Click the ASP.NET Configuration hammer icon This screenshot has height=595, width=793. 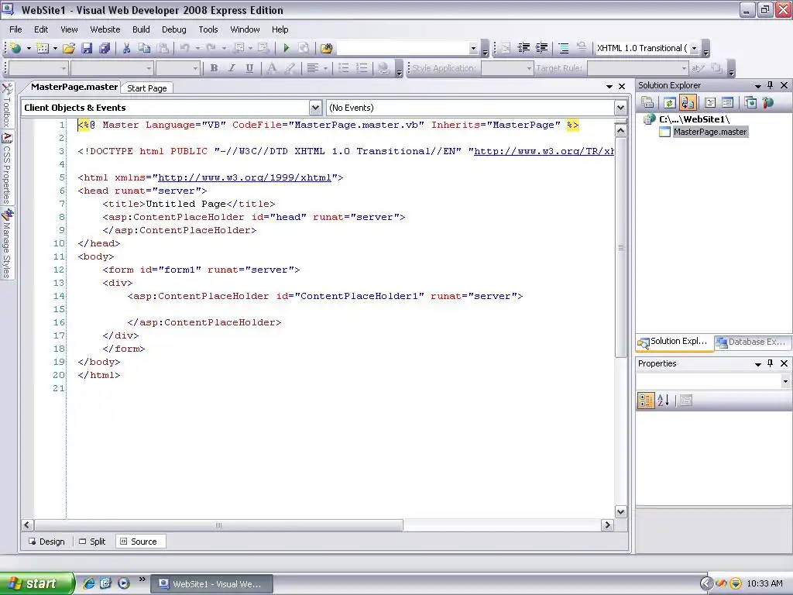767,103
